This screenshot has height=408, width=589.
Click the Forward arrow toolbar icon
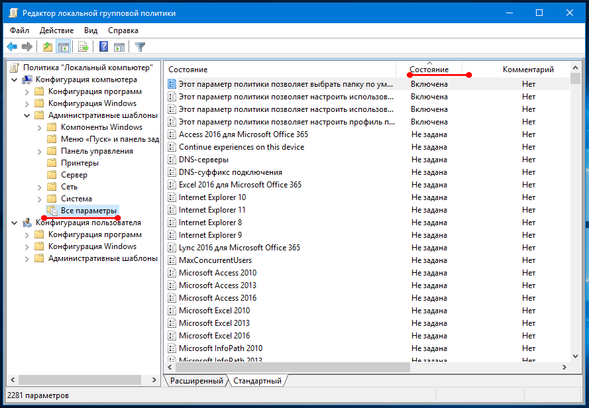[x=27, y=47]
